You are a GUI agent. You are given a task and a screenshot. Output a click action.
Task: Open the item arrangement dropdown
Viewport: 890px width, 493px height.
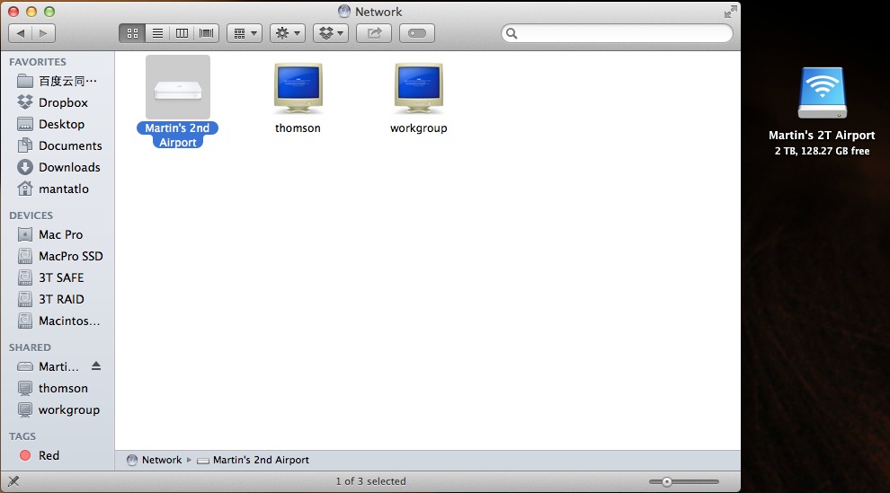pyautogui.click(x=245, y=33)
